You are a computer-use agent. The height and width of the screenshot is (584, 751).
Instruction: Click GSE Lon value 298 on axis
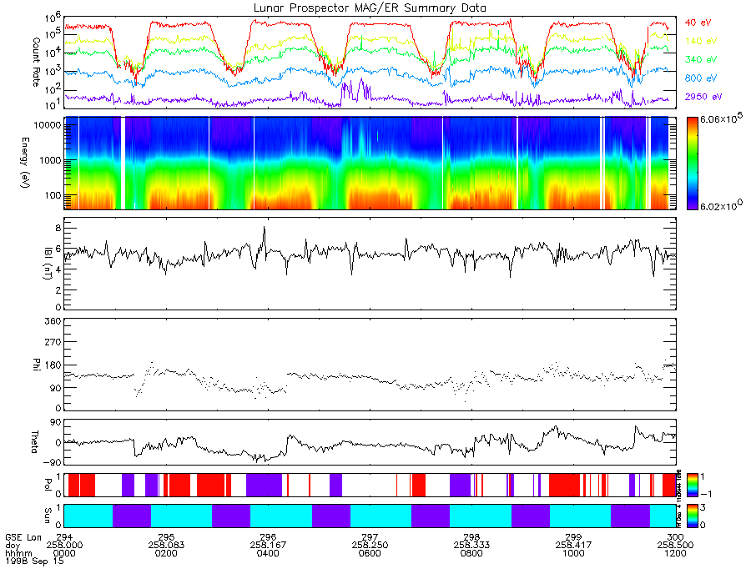tap(471, 537)
